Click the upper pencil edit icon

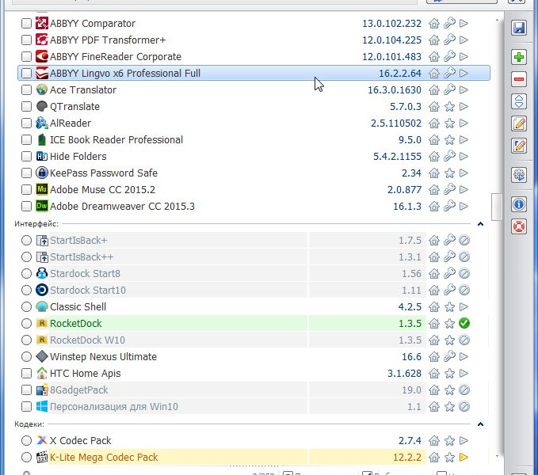pos(519,123)
